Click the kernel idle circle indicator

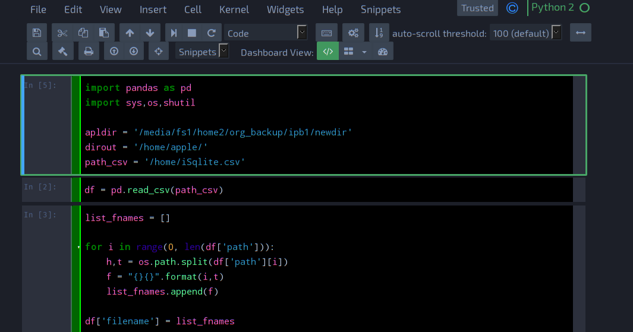584,8
